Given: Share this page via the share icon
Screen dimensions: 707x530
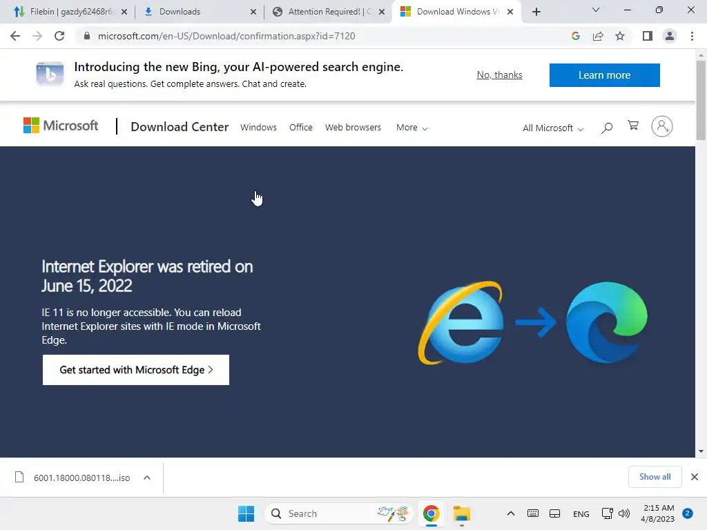Looking at the screenshot, I should 598,36.
